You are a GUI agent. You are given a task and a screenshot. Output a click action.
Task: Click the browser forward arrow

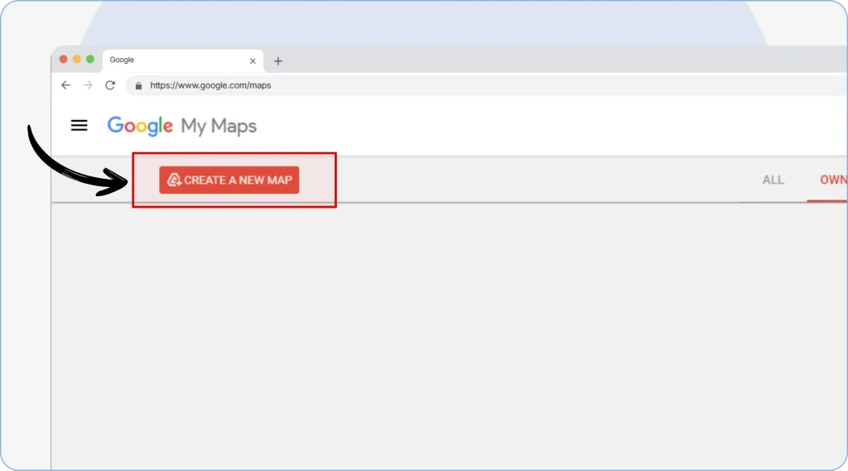pos(88,85)
